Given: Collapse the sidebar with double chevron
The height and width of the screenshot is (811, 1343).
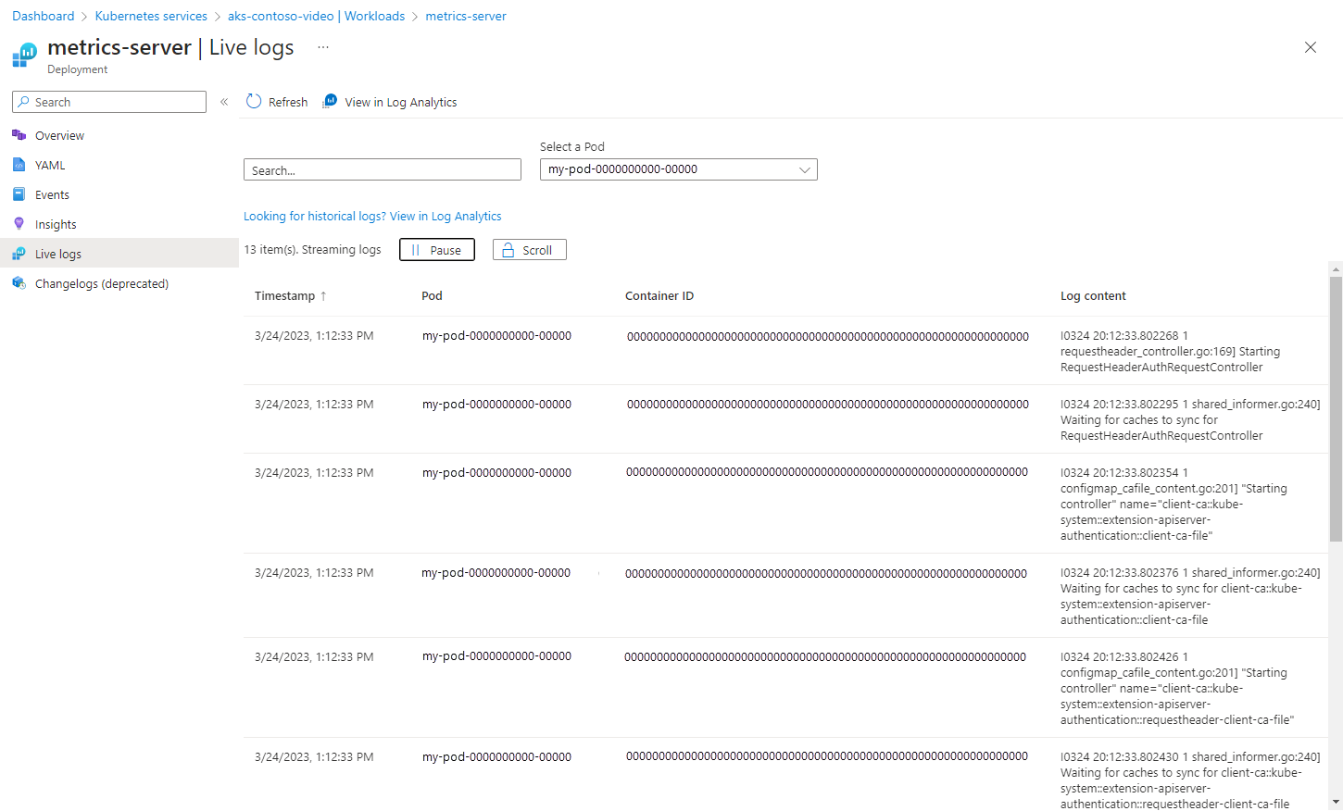Looking at the screenshot, I should (224, 102).
